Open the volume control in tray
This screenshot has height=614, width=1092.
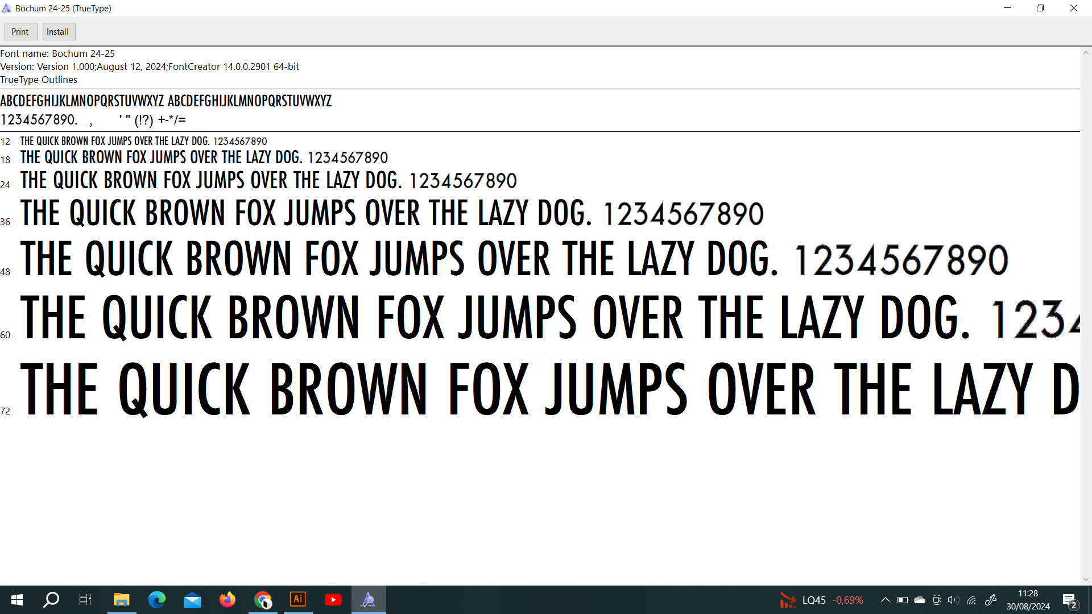coord(954,600)
